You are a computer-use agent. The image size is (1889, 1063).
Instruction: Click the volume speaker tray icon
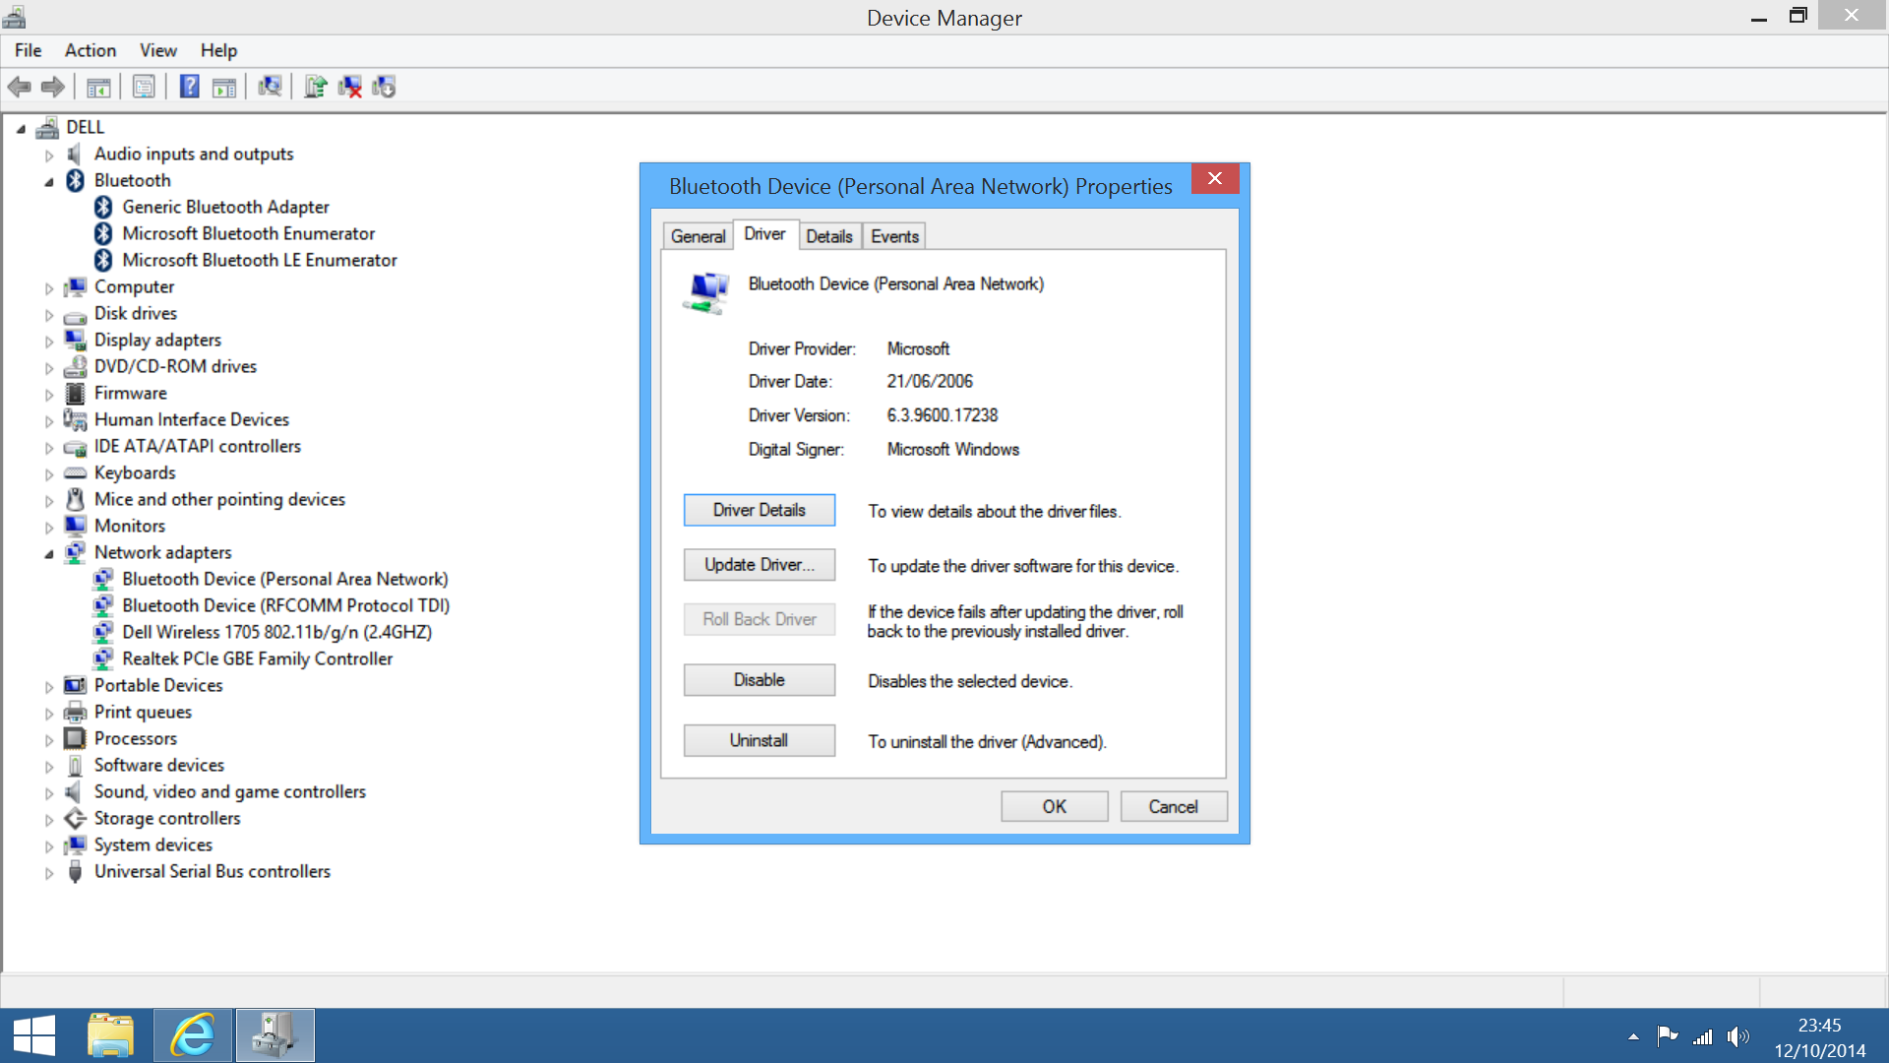coord(1737,1036)
